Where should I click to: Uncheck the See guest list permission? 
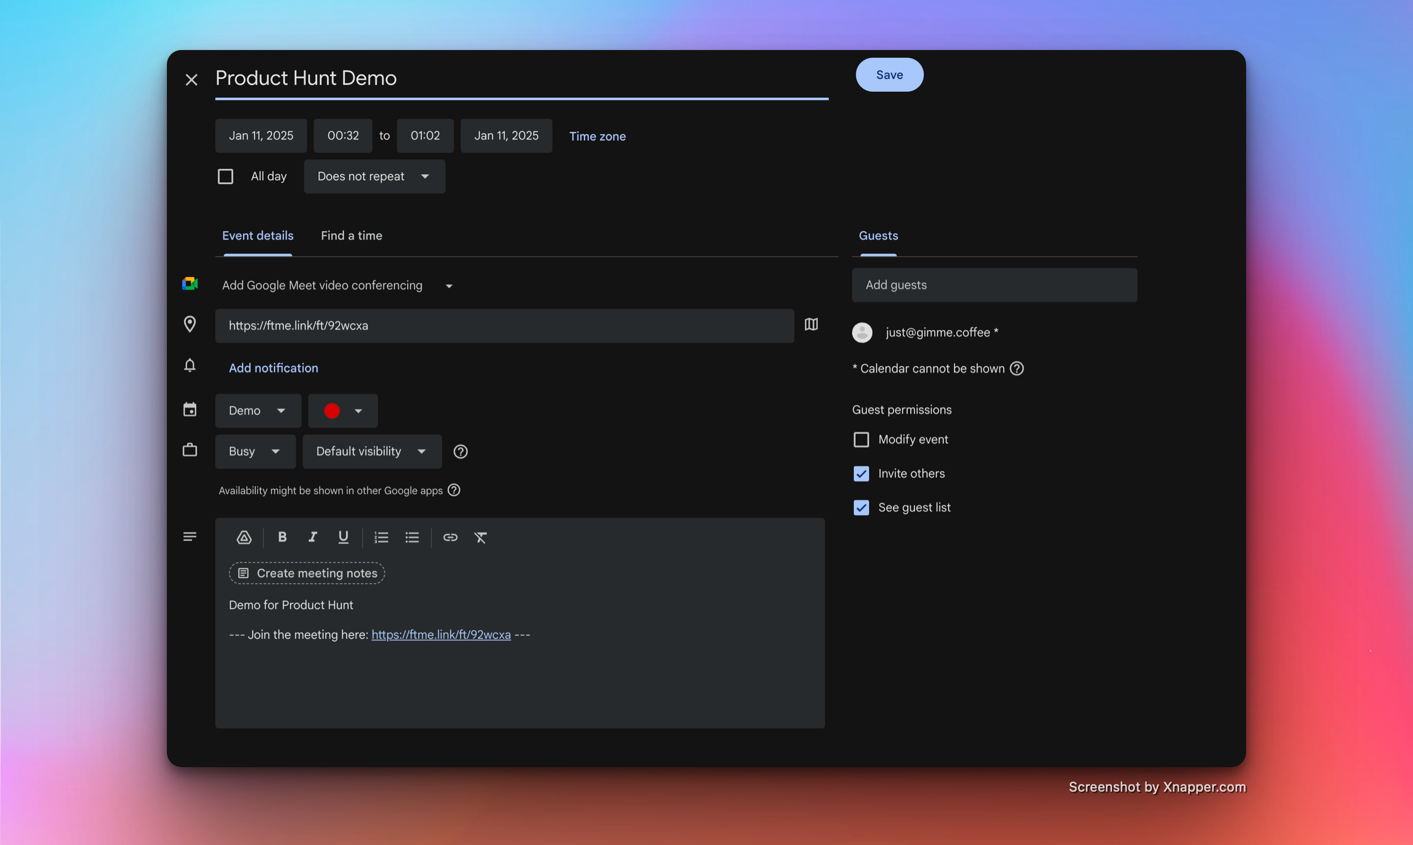coord(861,508)
